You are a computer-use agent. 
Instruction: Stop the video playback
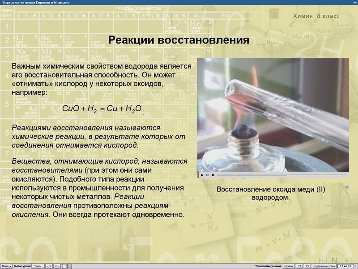(213, 175)
